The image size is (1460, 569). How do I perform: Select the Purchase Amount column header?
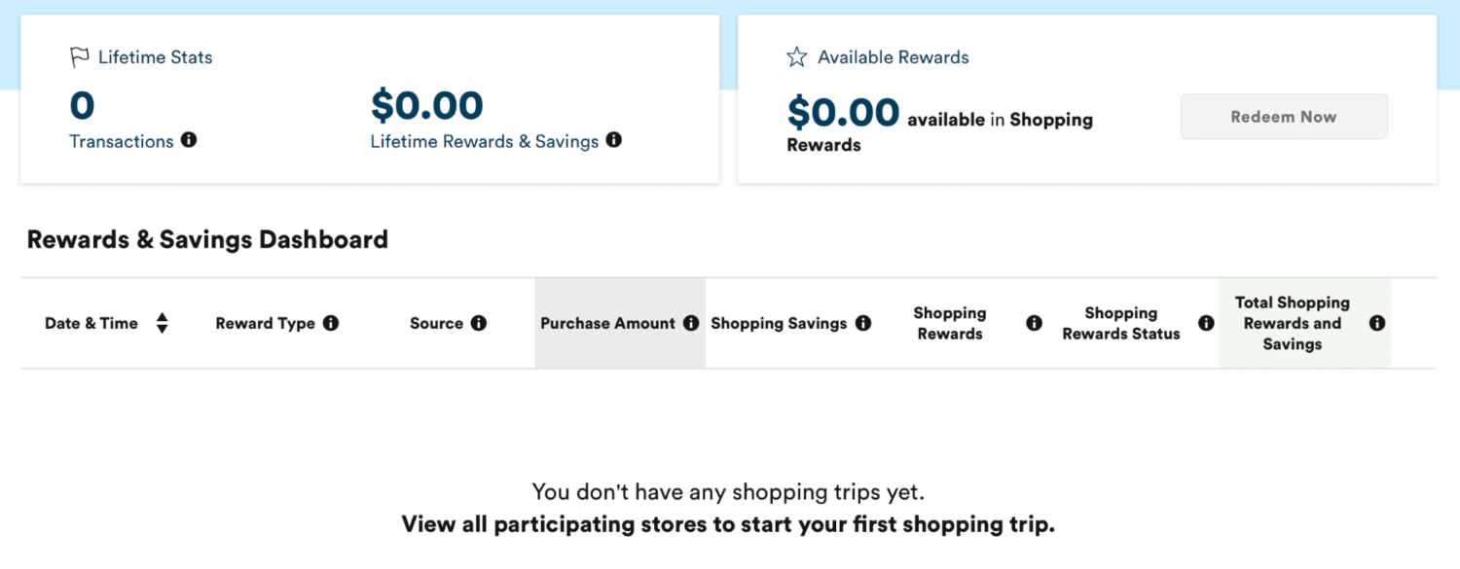[608, 322]
